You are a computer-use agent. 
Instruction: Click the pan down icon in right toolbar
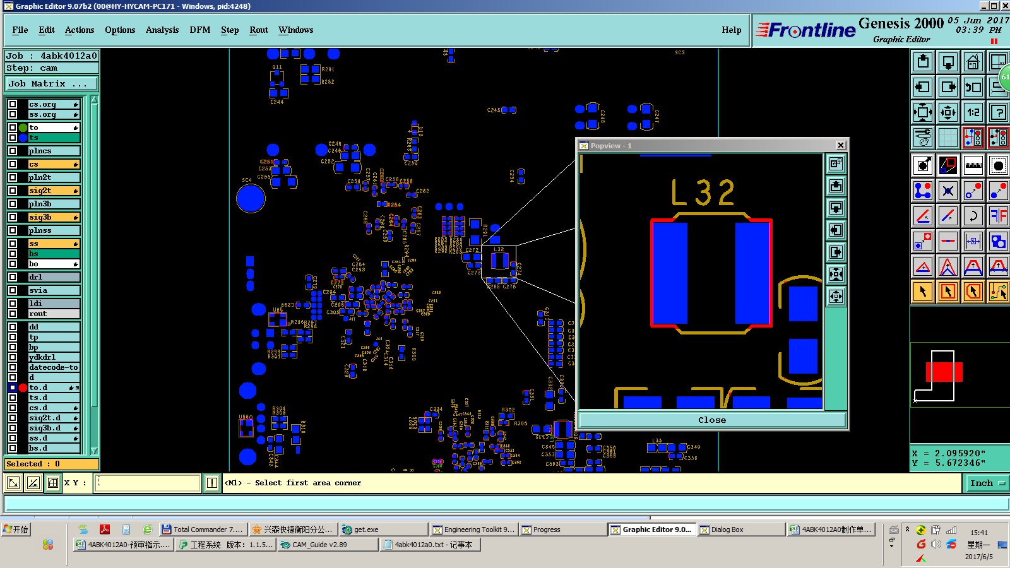(948, 62)
